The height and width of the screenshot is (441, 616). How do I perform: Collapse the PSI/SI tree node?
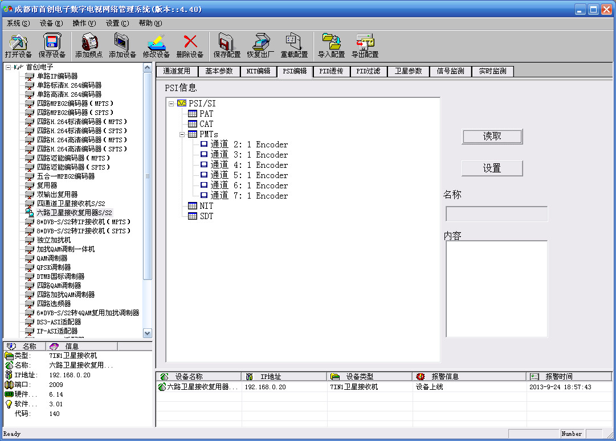[172, 104]
